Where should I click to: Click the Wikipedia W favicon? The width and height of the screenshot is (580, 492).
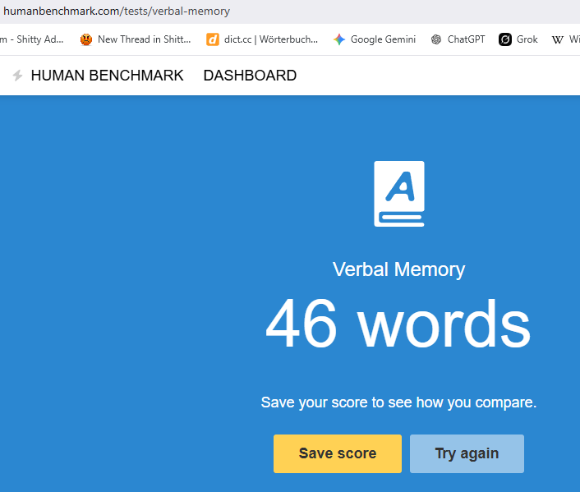[x=558, y=39]
